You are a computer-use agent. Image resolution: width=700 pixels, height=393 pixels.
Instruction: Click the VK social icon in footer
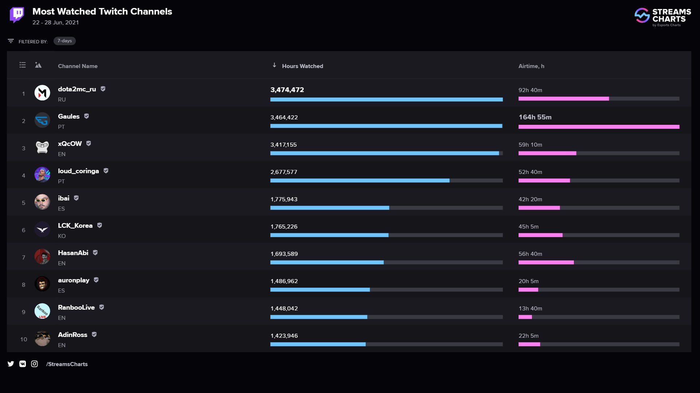[23, 364]
